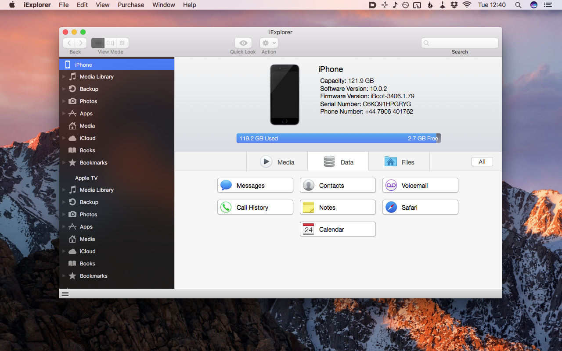Click the storage usage bar
This screenshot has width=562, height=351.
(339, 138)
